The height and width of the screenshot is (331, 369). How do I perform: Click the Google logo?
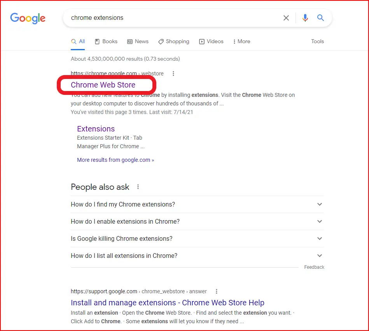28,18
